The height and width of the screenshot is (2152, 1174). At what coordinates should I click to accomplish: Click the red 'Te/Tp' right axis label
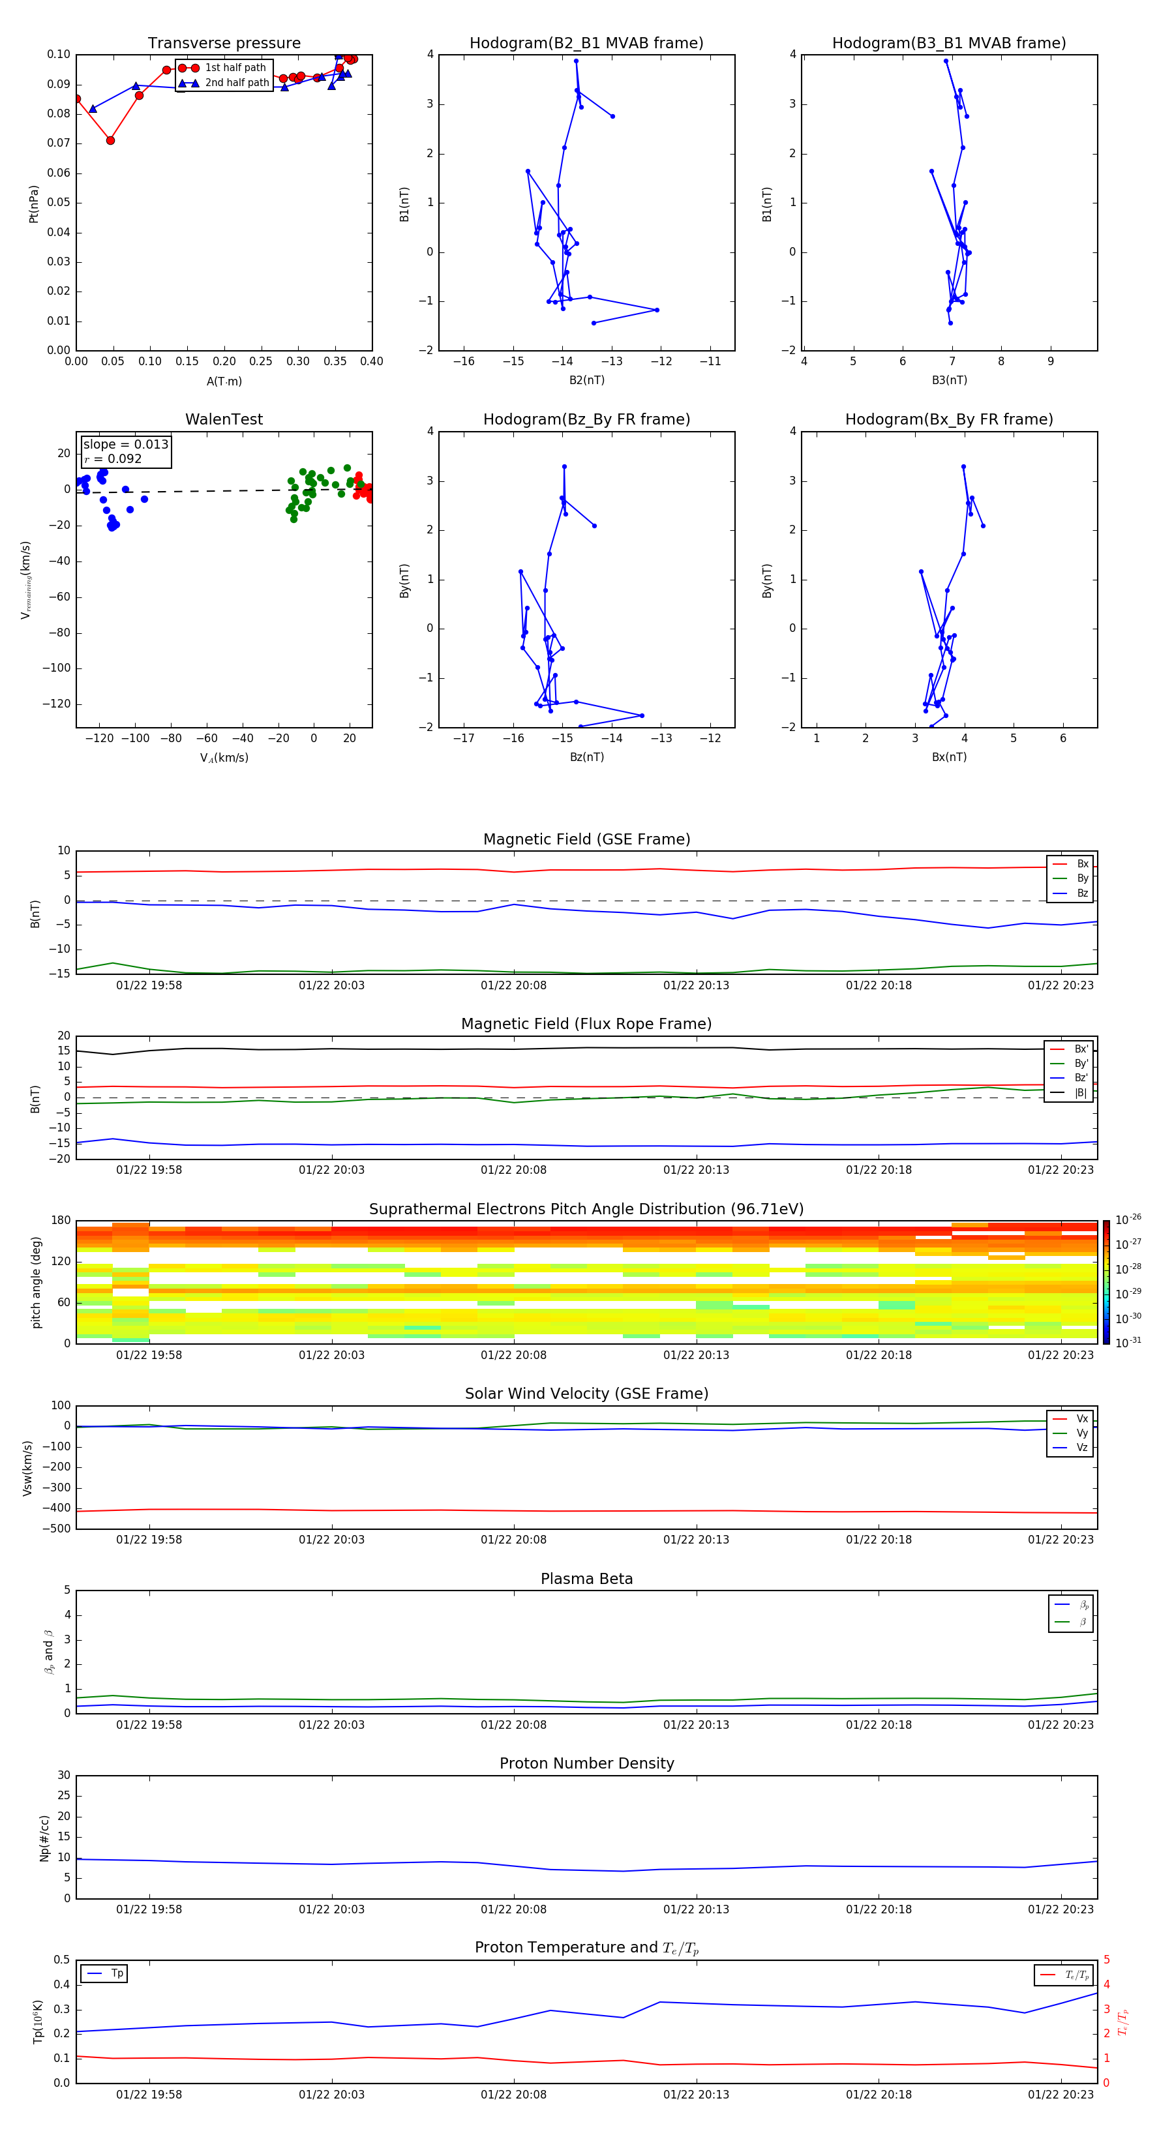pyautogui.click(x=1123, y=2022)
